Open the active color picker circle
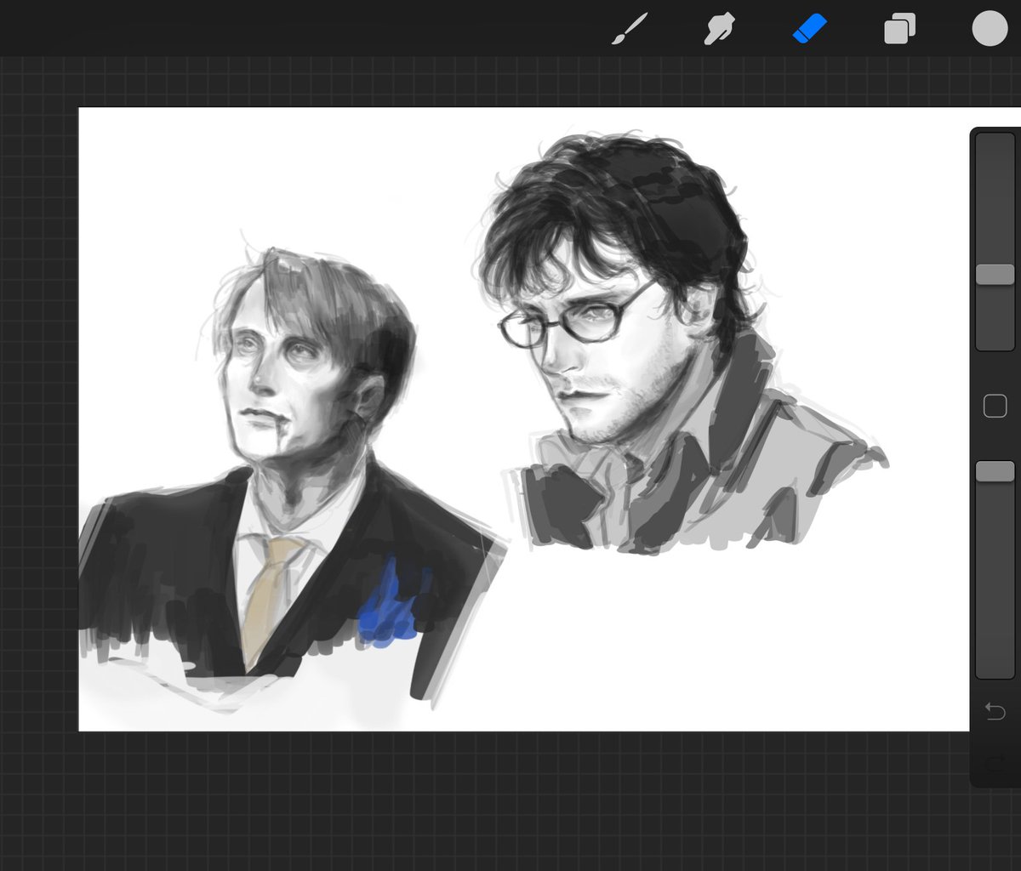 click(x=990, y=28)
